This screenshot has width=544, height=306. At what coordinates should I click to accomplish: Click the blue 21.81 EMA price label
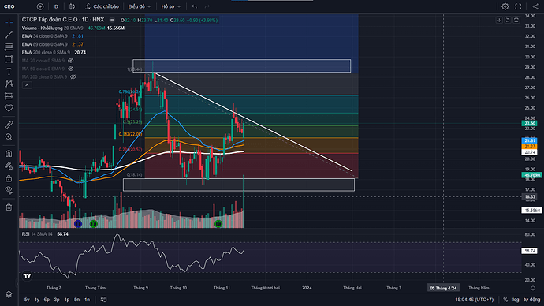pos(530,140)
